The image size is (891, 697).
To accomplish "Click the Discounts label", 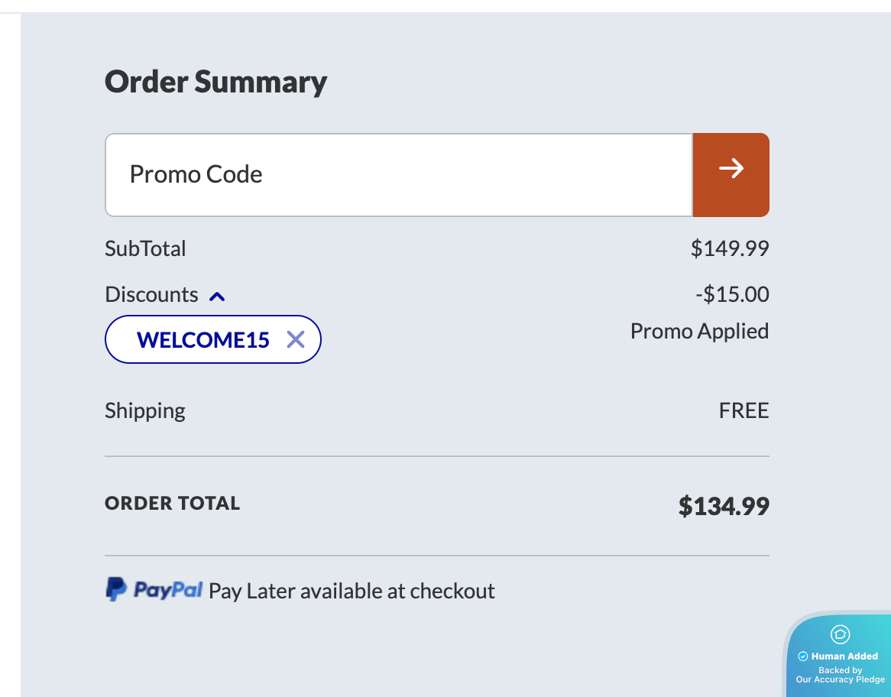I will click(151, 295).
